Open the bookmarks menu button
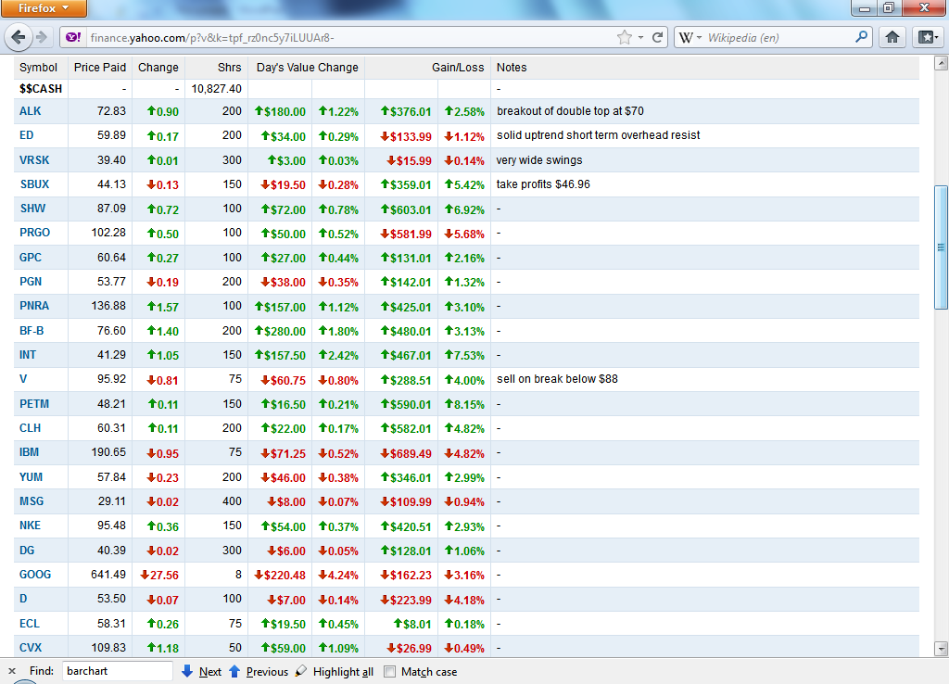Screen dimensions: 949x684 927,37
